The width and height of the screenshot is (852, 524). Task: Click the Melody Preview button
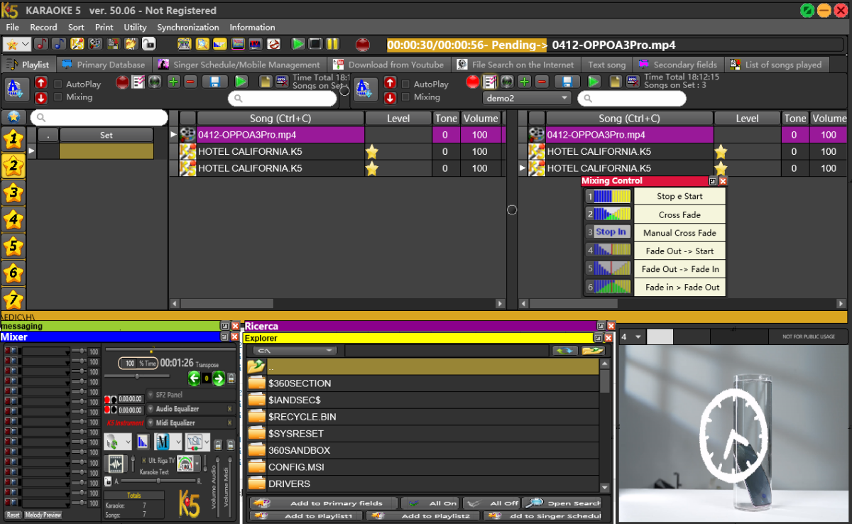pyautogui.click(x=43, y=515)
